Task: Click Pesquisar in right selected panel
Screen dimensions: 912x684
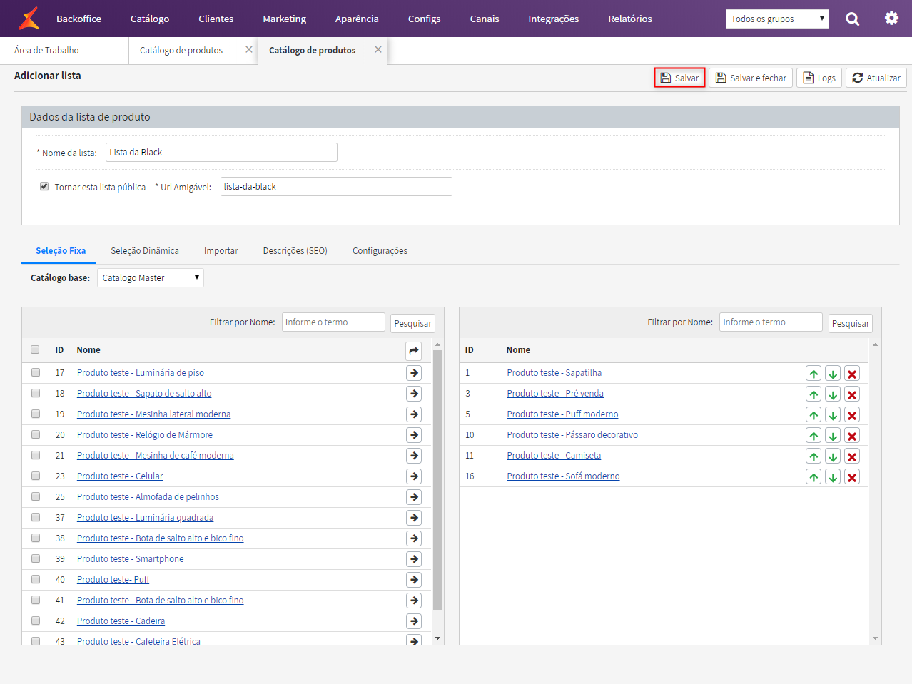Action: (x=851, y=323)
